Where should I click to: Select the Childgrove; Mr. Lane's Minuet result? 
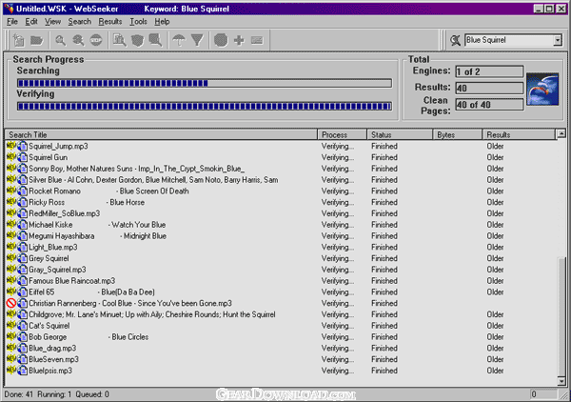152,314
